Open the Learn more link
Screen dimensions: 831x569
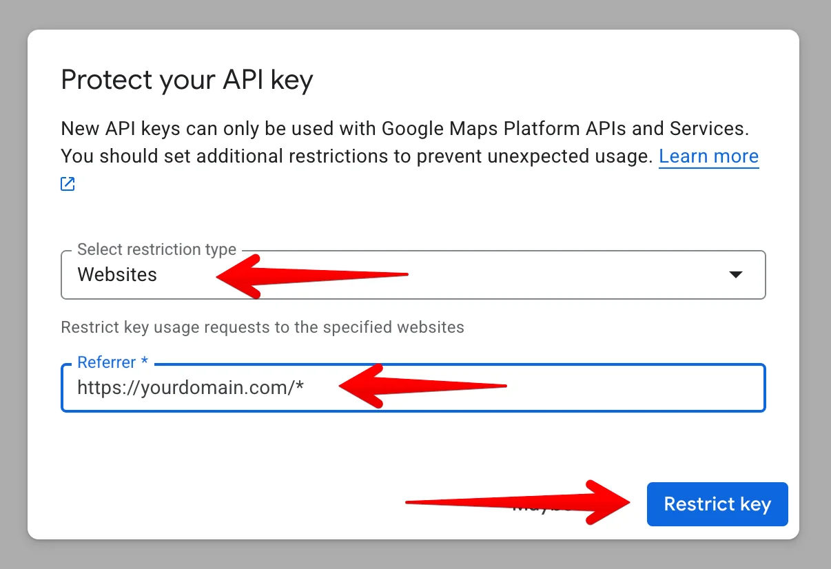[x=708, y=156]
